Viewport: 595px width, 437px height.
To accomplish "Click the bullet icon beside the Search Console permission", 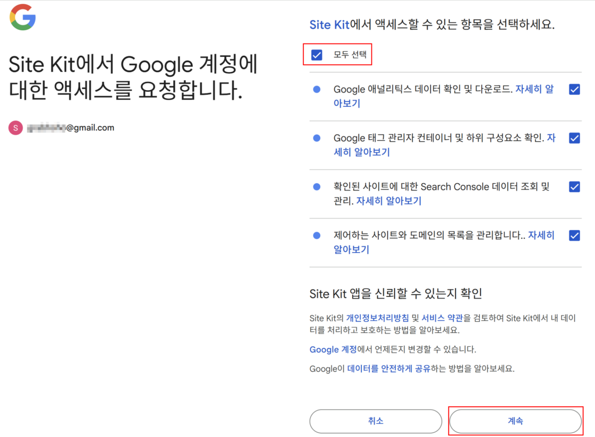I will click(x=317, y=187).
